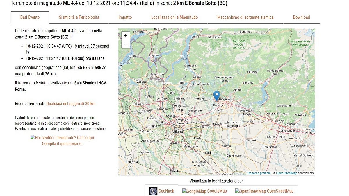The height and width of the screenshot is (196, 349).
Task: Click the Lodi label on the map
Action: (209, 152)
